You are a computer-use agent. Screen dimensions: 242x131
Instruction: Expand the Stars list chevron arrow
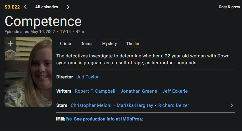pyautogui.click(x=232, y=105)
